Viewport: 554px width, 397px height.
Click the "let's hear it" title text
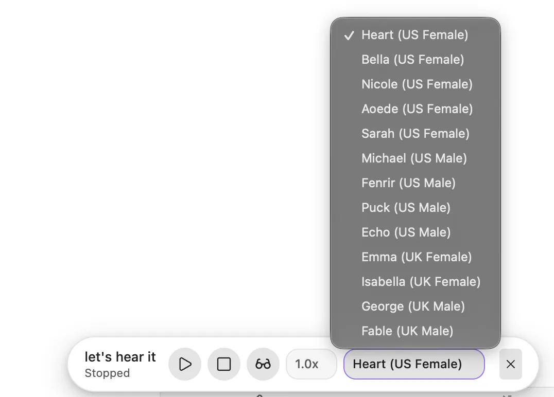coord(120,357)
